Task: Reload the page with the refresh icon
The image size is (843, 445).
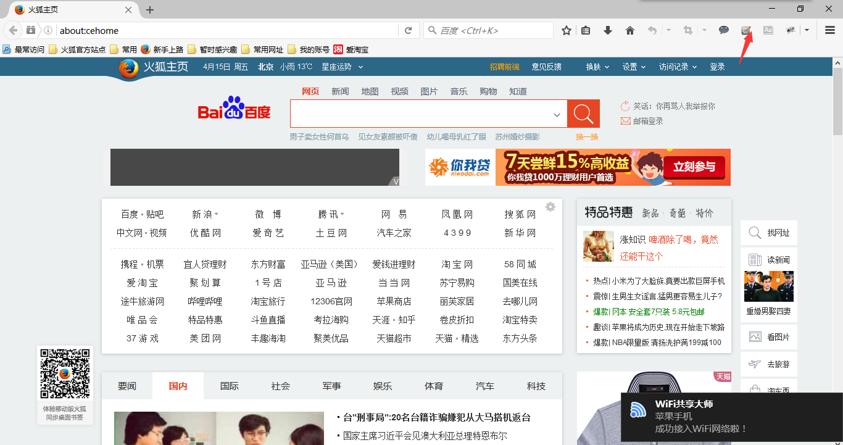Action: (408, 30)
